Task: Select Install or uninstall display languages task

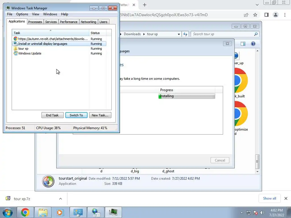Action: (59, 44)
